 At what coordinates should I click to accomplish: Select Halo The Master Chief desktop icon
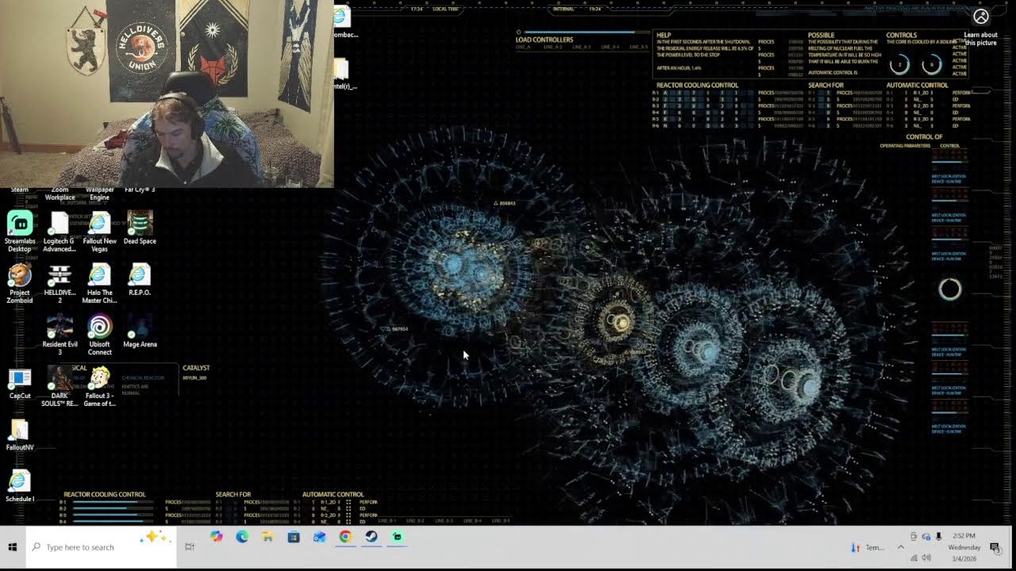click(99, 283)
